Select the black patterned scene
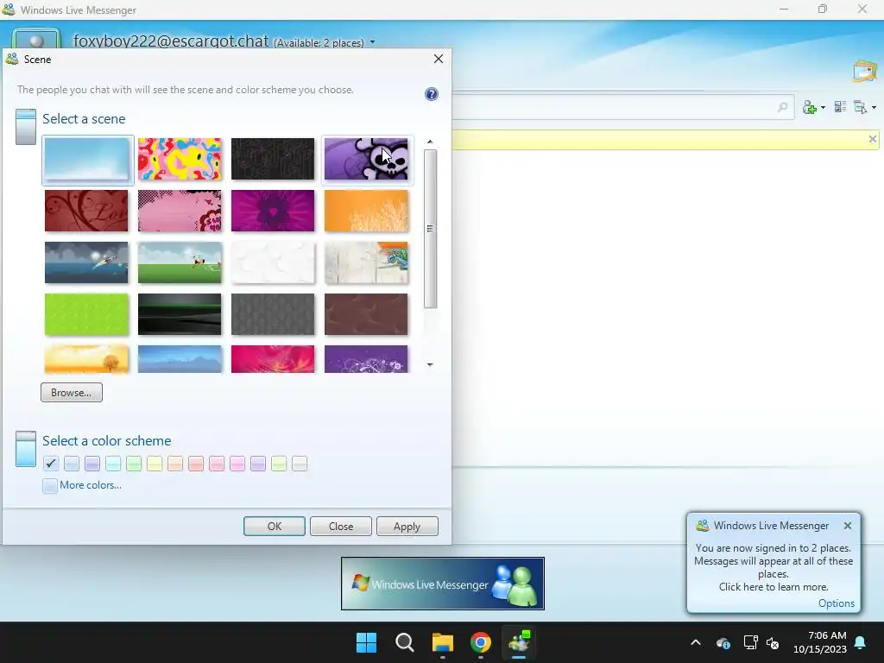The height and width of the screenshot is (663, 884). (273, 160)
